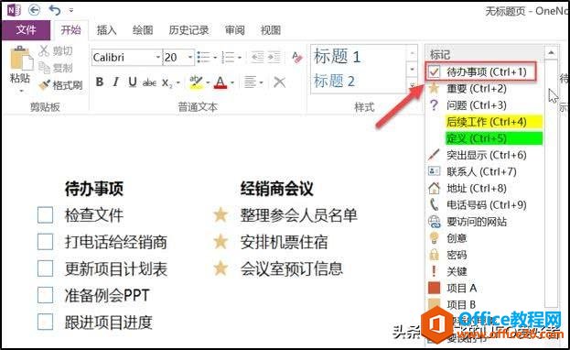Click the 复制 copy button
The image size is (570, 350).
pyautogui.click(x=56, y=68)
